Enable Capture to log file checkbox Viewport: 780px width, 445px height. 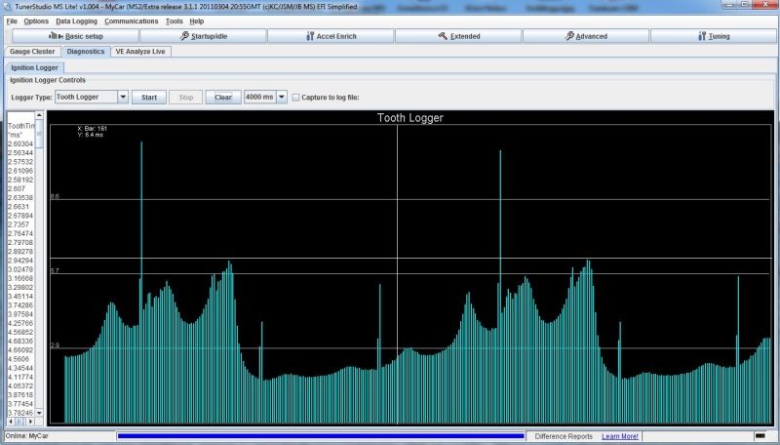coord(296,98)
